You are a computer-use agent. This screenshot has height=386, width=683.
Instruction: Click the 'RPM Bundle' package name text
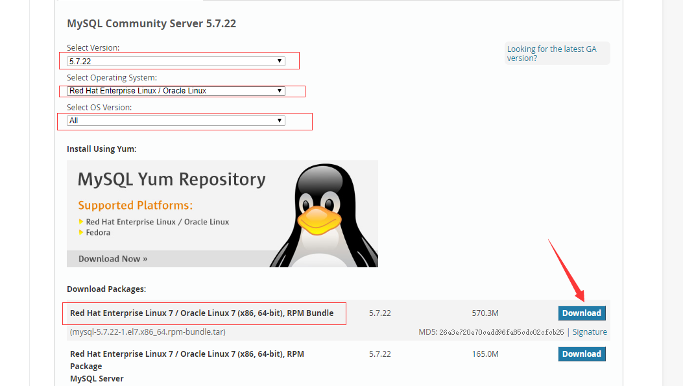coord(202,313)
